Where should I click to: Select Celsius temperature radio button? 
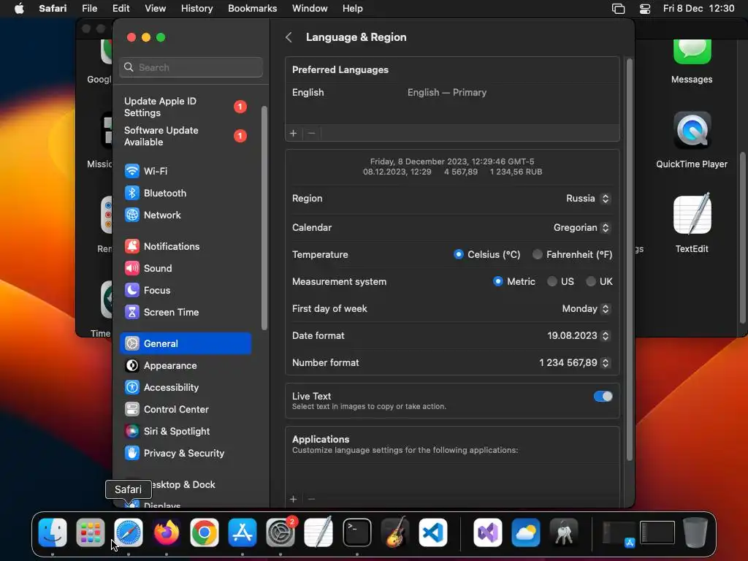coord(459,254)
